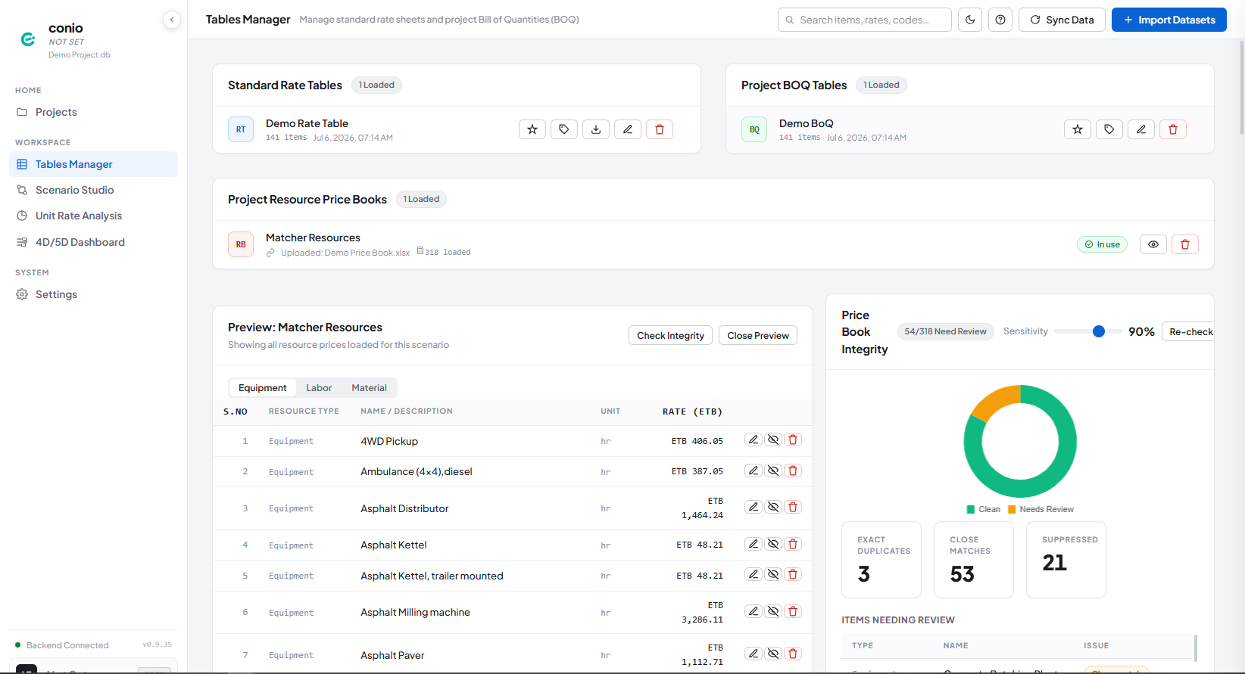Click the Import Datasets button
This screenshot has width=1245, height=674.
1169,20
